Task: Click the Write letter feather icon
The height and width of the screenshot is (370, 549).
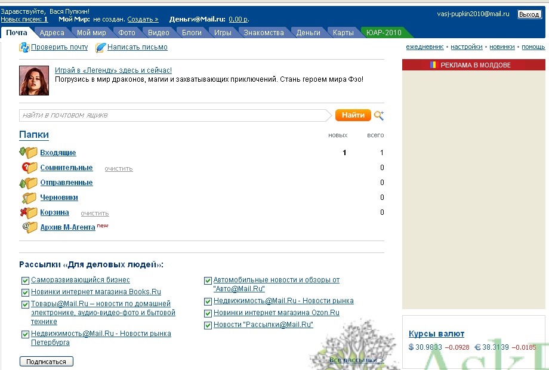Action: click(100, 48)
